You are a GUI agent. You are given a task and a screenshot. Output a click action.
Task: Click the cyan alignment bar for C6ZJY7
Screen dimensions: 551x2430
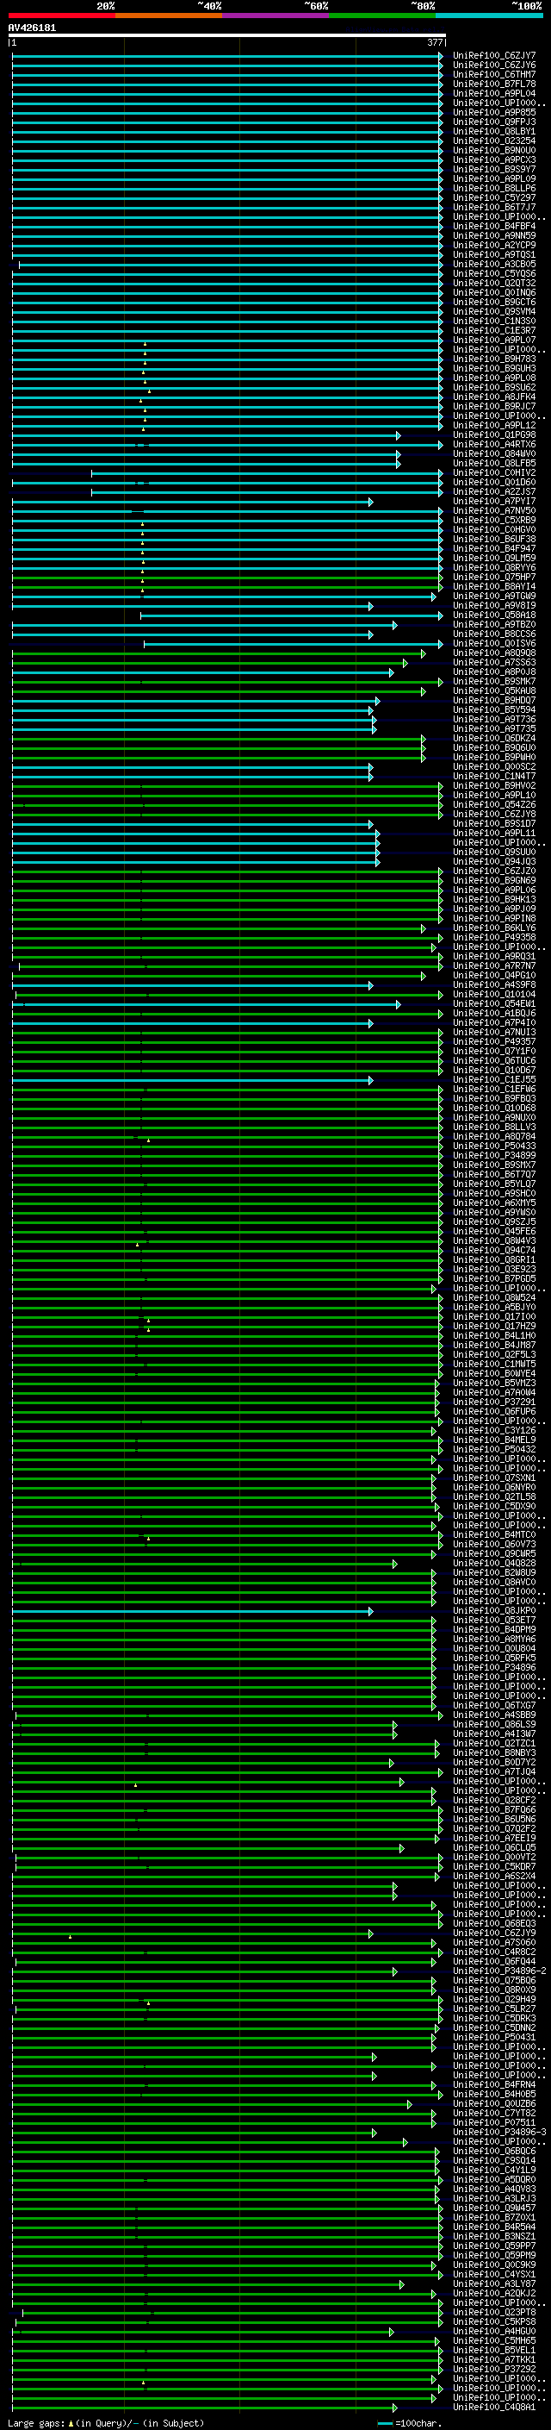coord(227,56)
